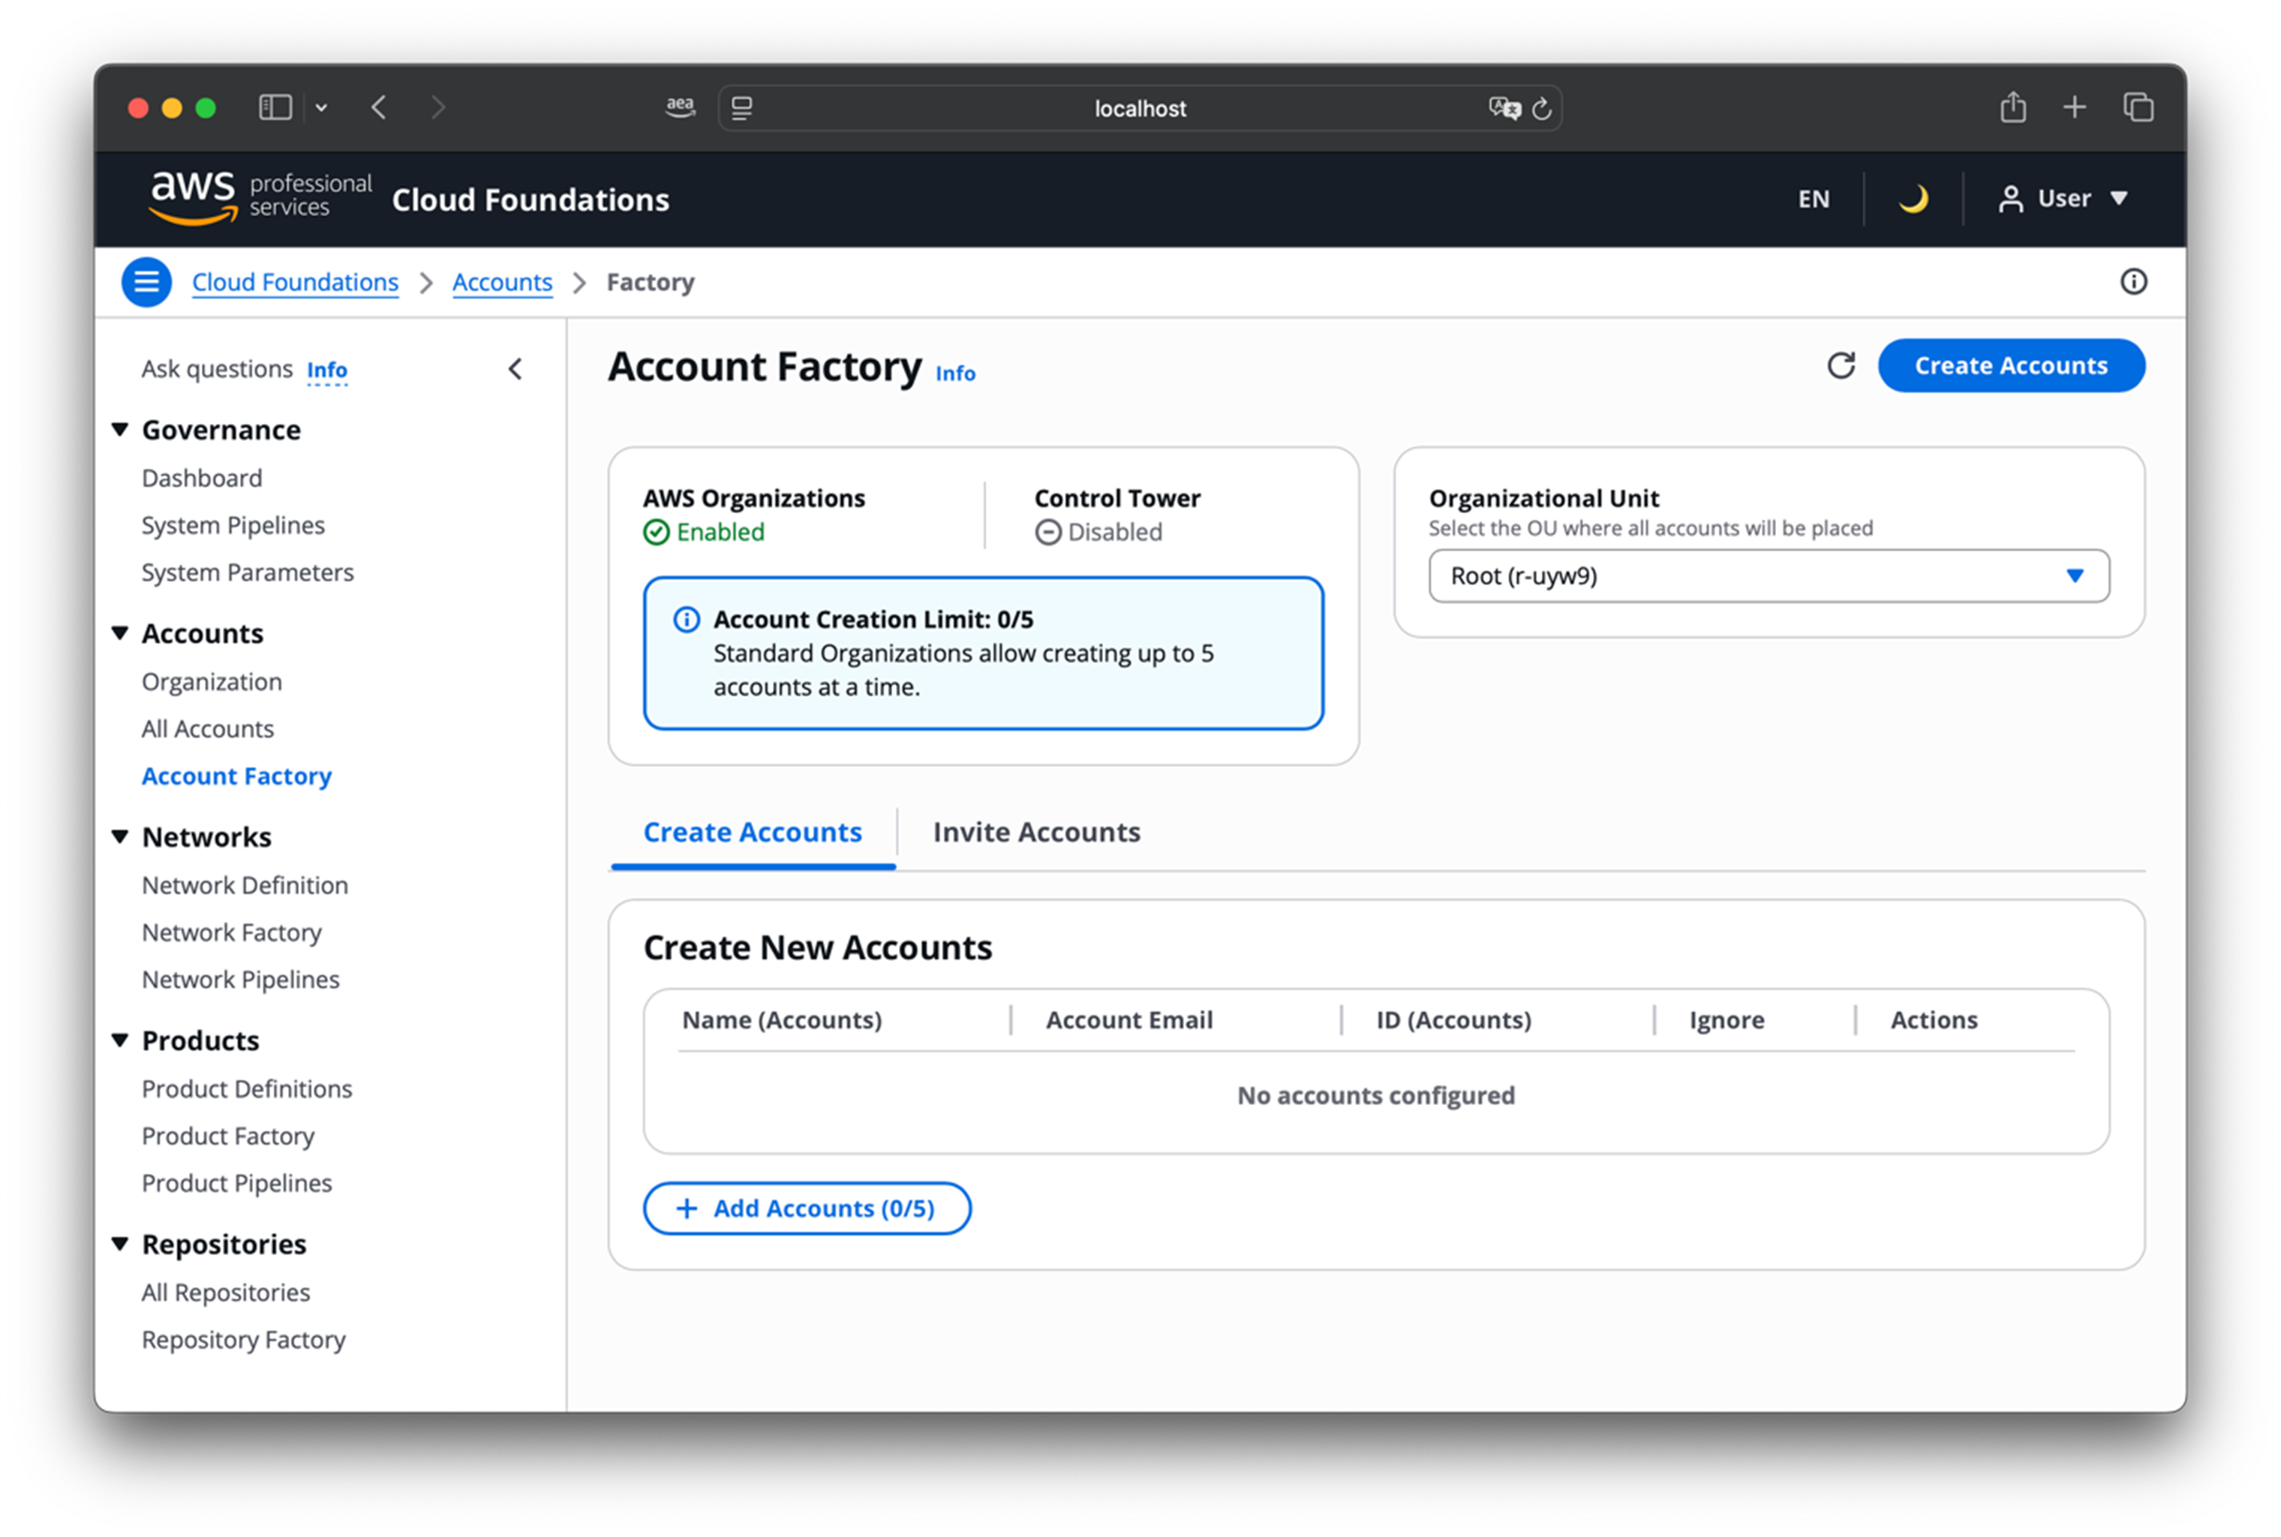Open System Pipelines in the sidebar

(233, 525)
